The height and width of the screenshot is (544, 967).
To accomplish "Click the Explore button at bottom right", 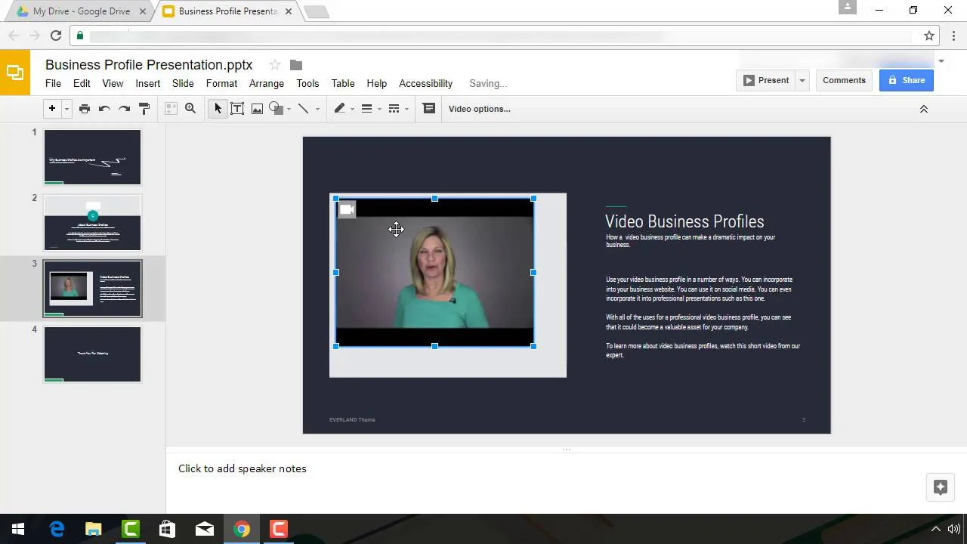I will tap(941, 487).
